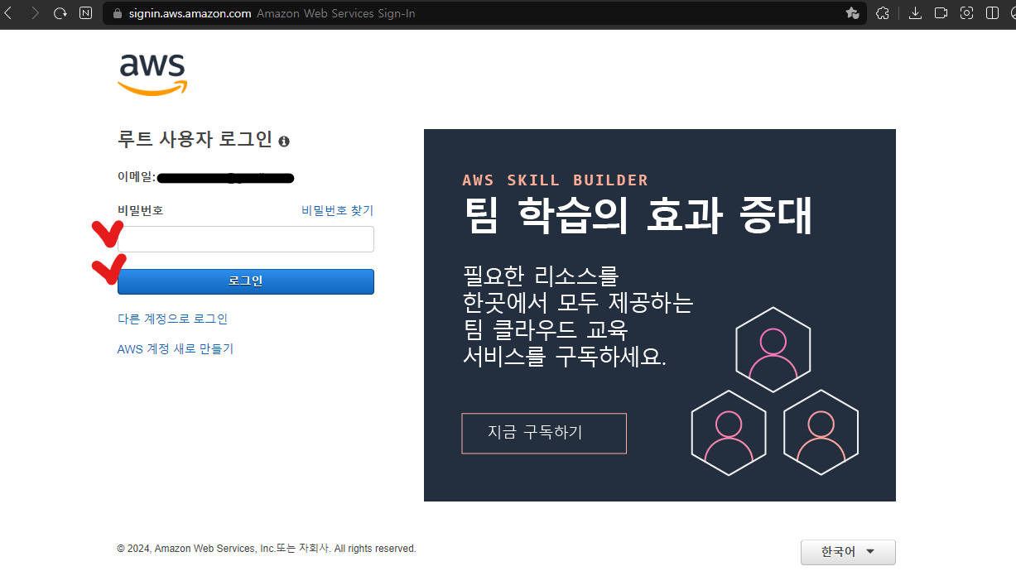Click the blue 로그인 button
The image size is (1016, 571).
[246, 281]
